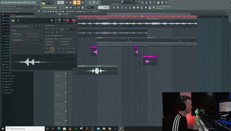
Task: Click the Windows Start button
Action: [x=3, y=128]
